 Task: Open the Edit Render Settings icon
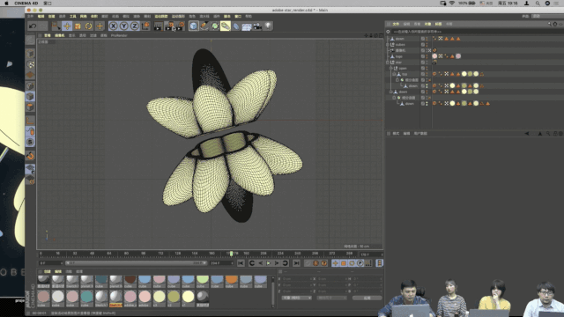(180, 26)
